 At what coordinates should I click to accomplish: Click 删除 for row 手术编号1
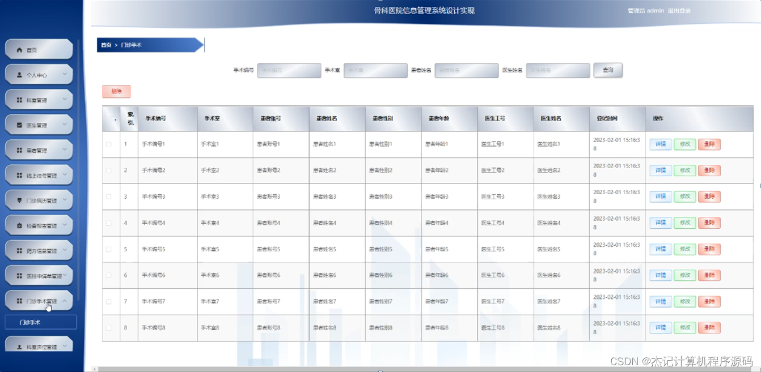coord(709,144)
